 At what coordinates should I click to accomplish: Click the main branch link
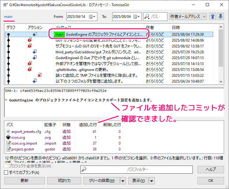pyautogui.click(x=8, y=17)
